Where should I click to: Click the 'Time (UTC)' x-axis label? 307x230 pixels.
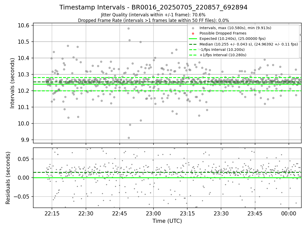[x=167, y=221]
